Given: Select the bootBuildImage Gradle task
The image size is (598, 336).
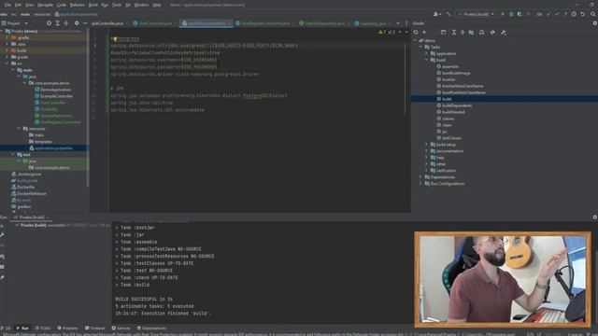Looking at the screenshot, I should (453, 73).
